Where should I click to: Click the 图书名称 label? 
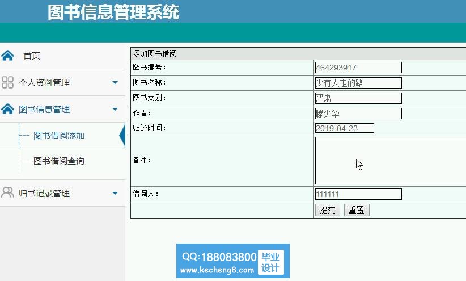[149, 82]
